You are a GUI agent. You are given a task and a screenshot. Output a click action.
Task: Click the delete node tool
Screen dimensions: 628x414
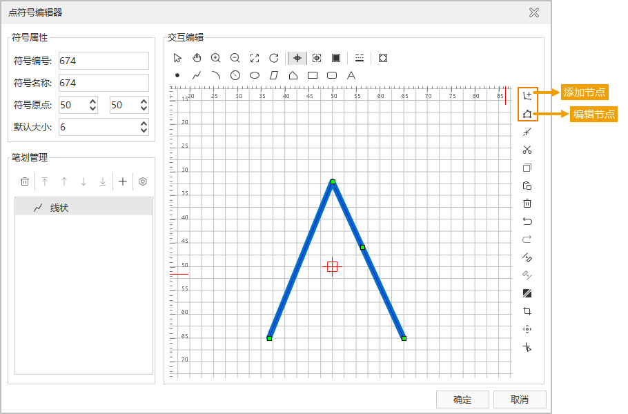pyautogui.click(x=527, y=132)
